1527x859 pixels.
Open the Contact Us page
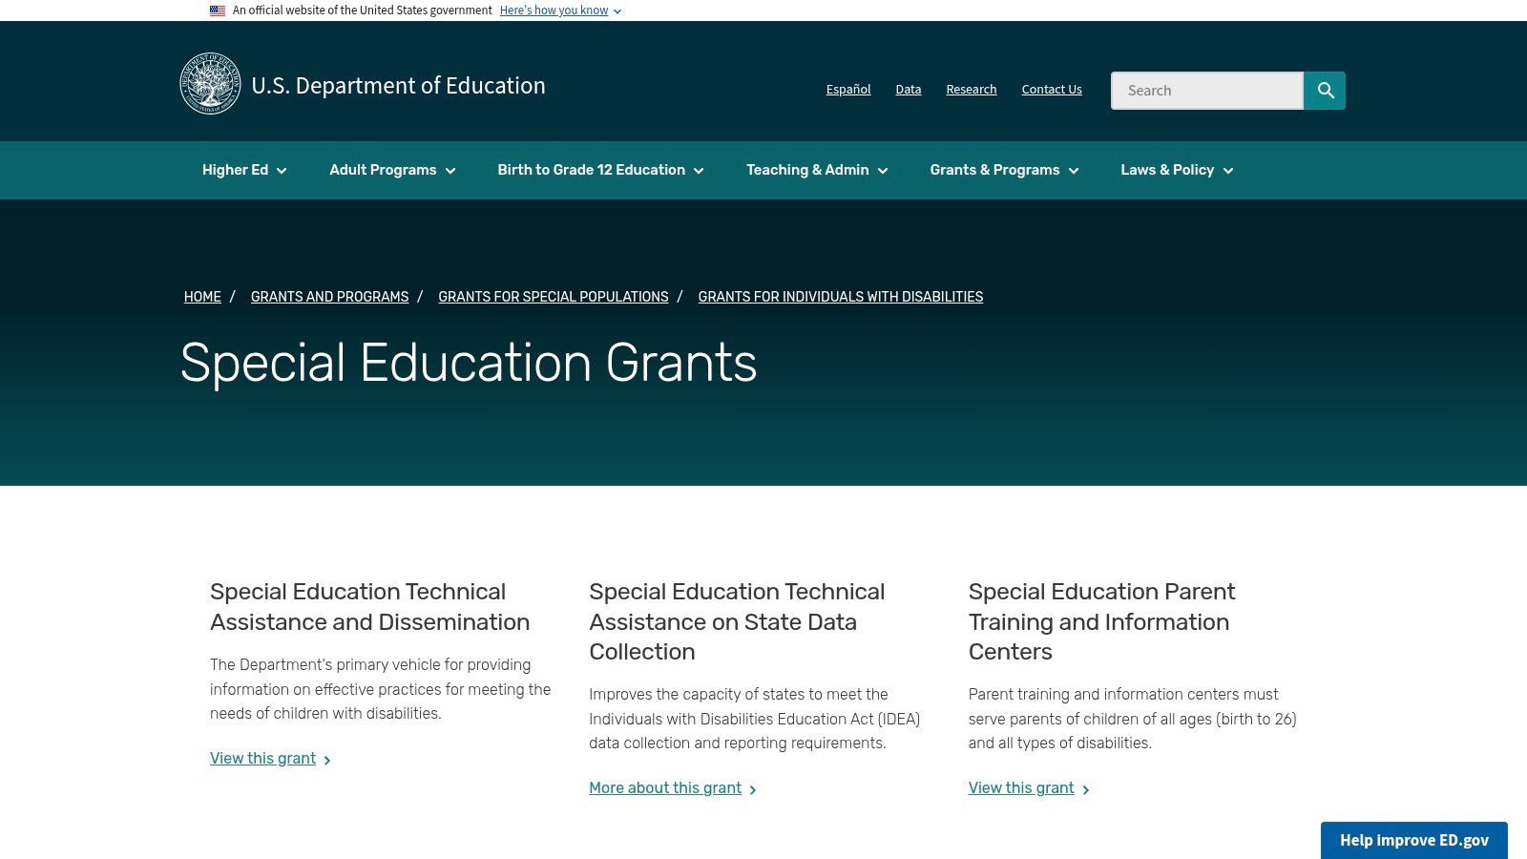1052,89
